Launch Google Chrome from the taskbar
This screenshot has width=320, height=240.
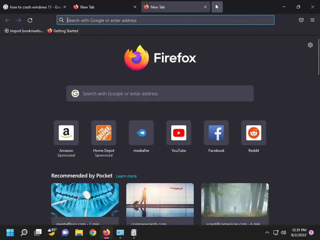coord(92,232)
